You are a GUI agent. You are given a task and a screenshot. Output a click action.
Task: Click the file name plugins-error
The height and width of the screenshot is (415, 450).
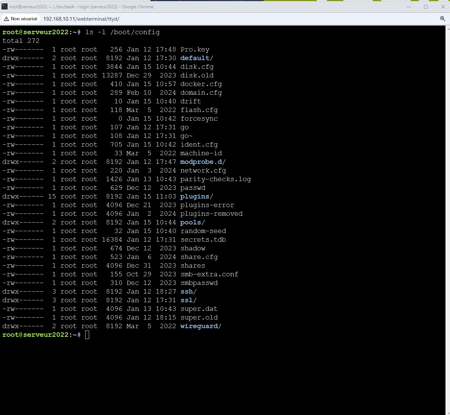[x=207, y=205]
